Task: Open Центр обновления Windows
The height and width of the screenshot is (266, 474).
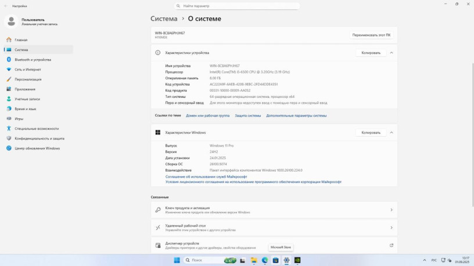Action: (x=37, y=148)
